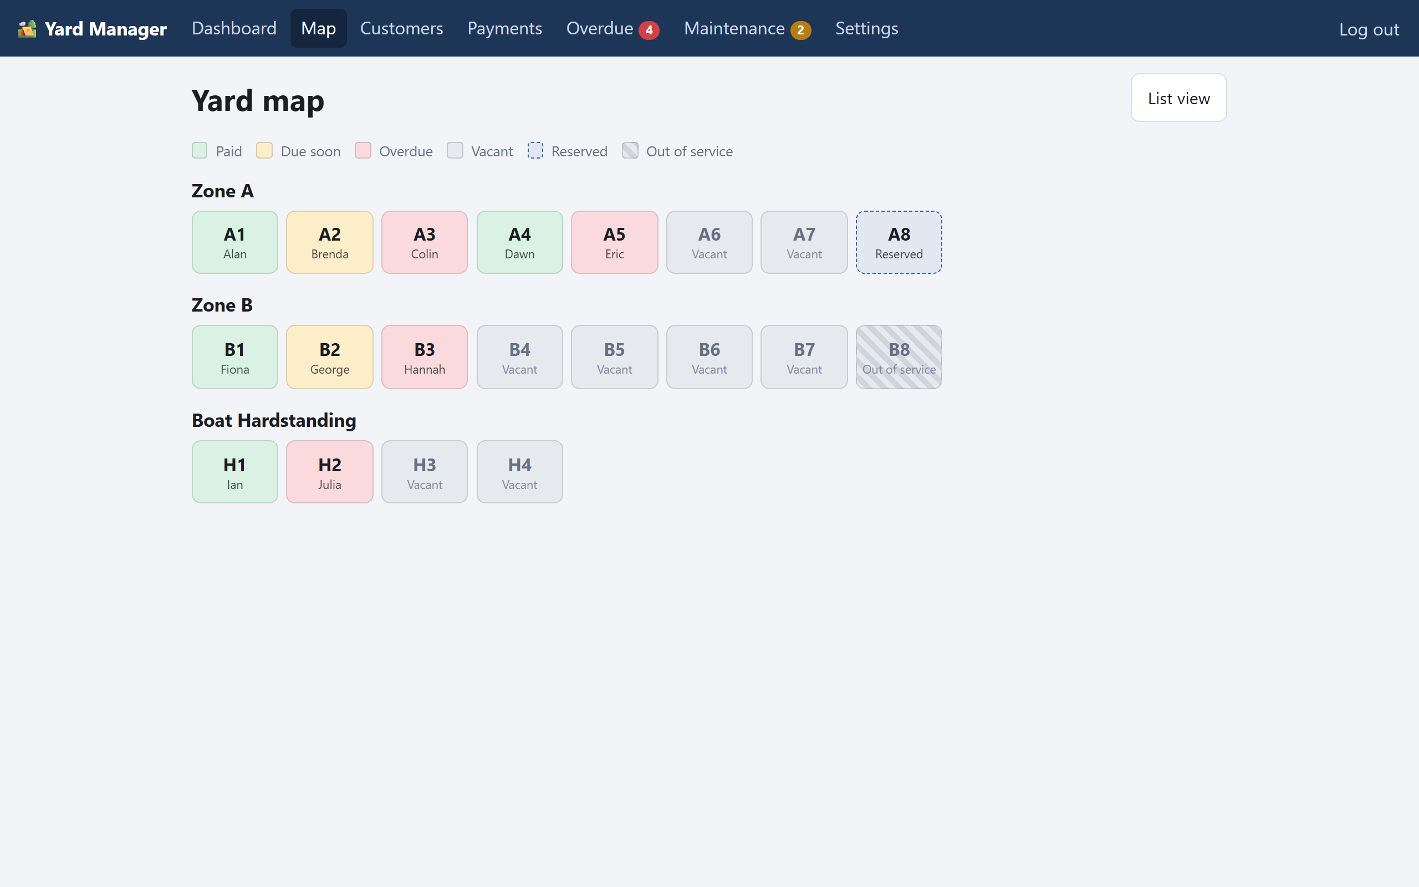
Task: Open plot A3 Colin
Action: [x=425, y=242]
